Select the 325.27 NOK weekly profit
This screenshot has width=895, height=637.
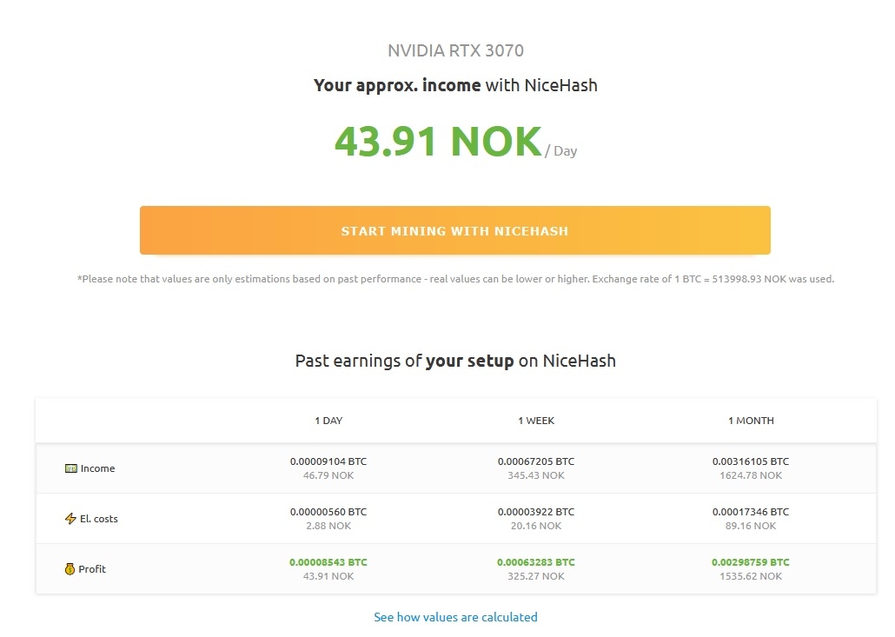coord(536,576)
